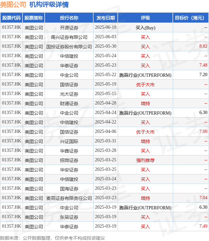Select the date 2025-04-24

[x=106, y=113]
